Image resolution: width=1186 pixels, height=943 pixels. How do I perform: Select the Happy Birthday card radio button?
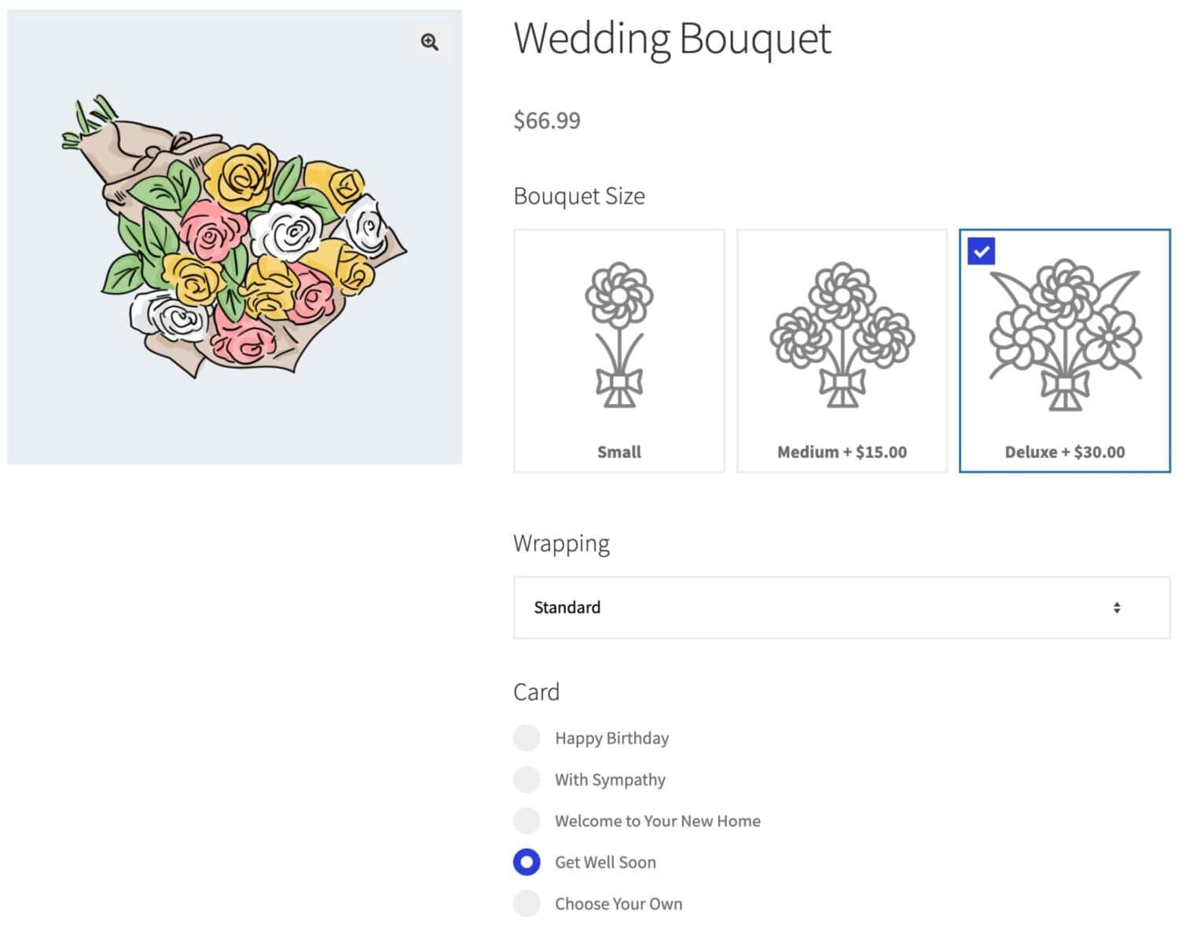(527, 738)
